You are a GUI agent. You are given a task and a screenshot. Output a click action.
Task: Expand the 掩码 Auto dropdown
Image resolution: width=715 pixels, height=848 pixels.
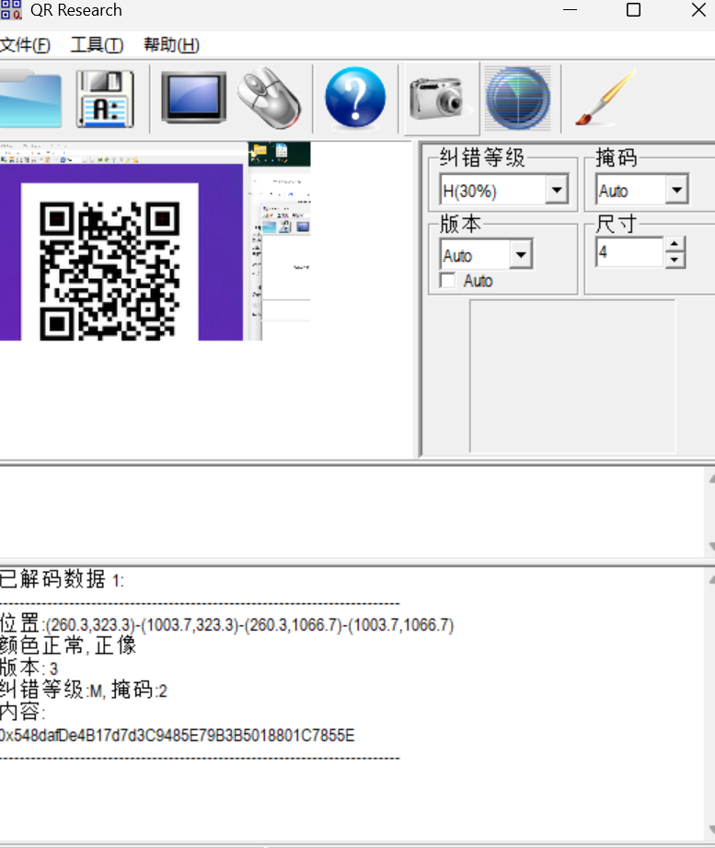tap(676, 190)
